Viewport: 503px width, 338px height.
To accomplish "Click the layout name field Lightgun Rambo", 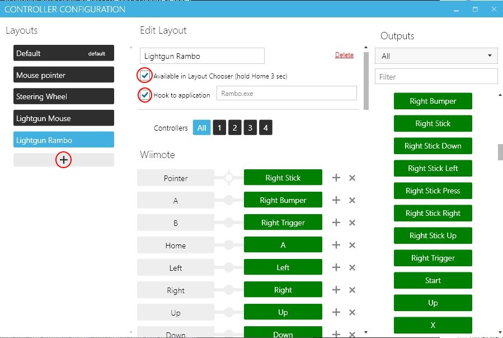I will coord(202,56).
